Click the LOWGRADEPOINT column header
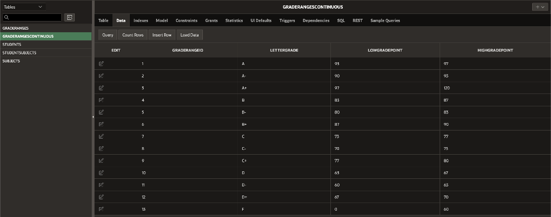 coord(385,50)
